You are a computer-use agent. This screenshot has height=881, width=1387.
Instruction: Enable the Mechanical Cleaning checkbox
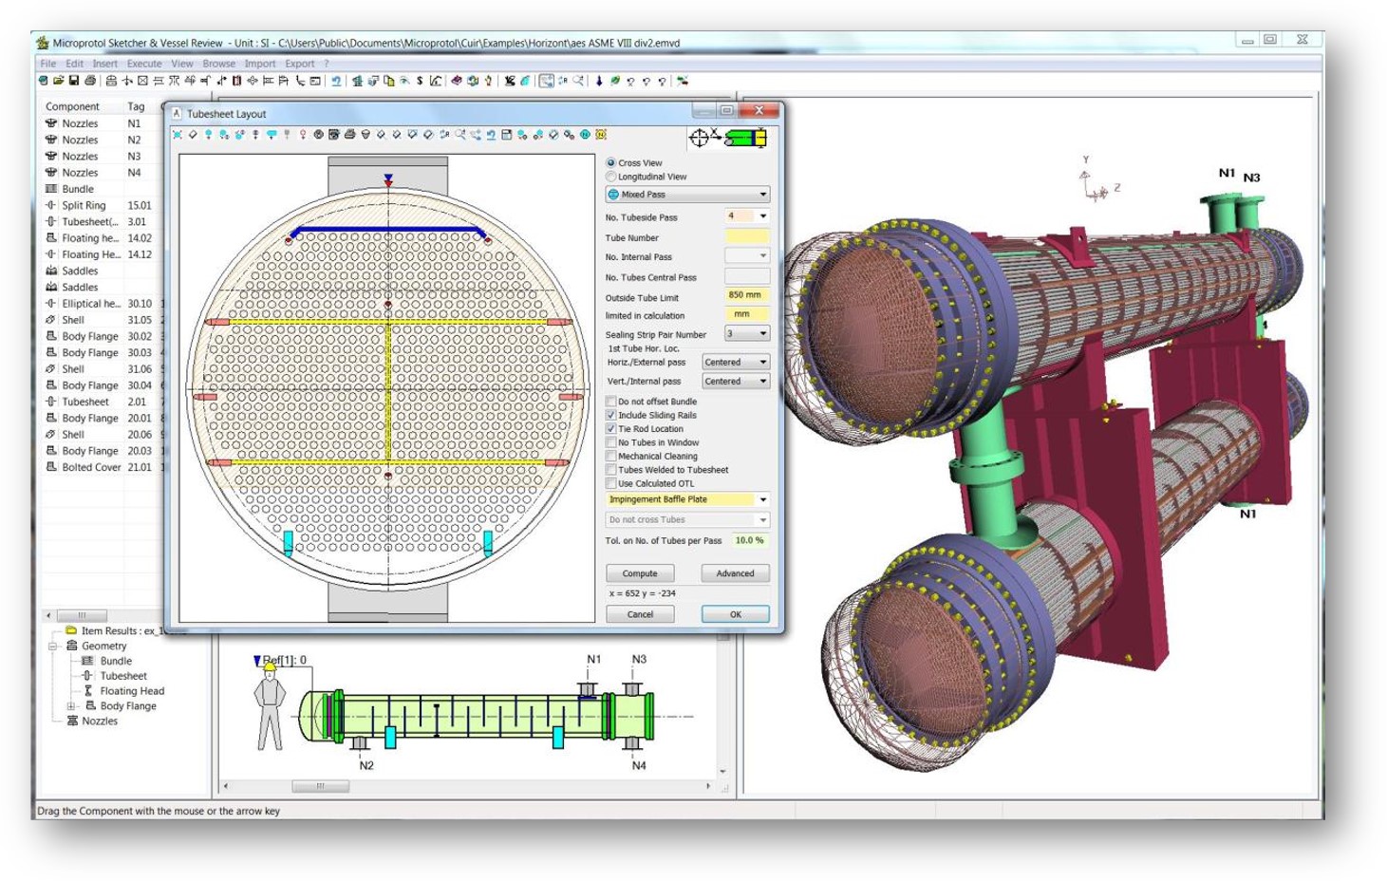[x=612, y=457]
